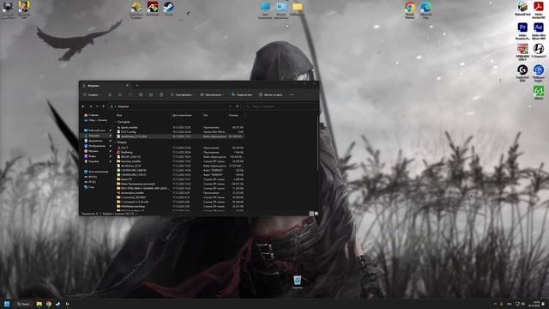Click the Rename icon in Explorer toolbar
Viewport: 549px width, 309px height.
[x=141, y=94]
